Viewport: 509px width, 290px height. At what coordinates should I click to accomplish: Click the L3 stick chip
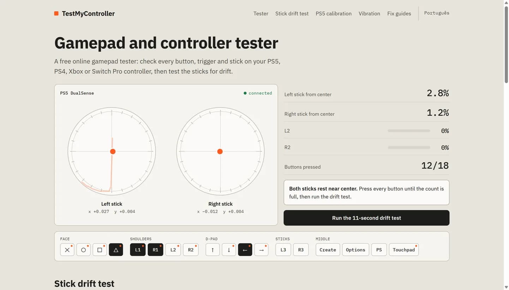coord(283,250)
